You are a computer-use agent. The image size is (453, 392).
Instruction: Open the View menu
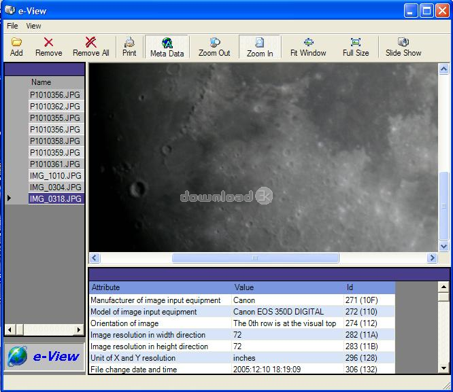(33, 26)
